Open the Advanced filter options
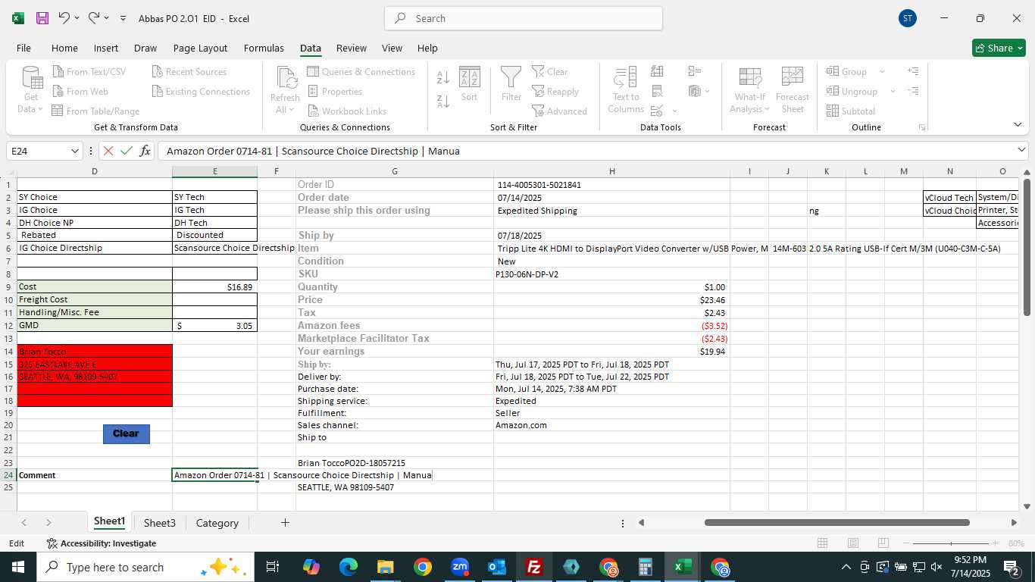The image size is (1035, 582). 559,111
